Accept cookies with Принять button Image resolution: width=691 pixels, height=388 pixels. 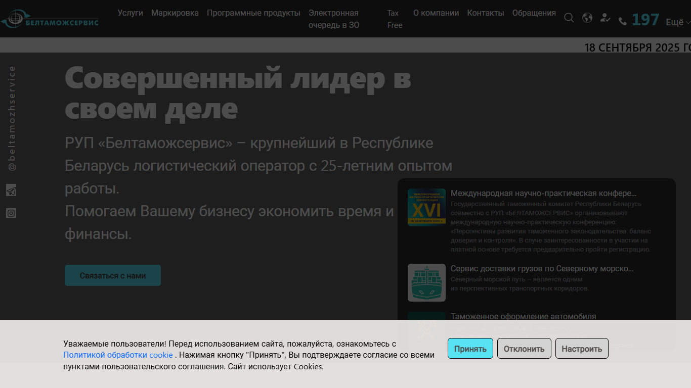click(x=470, y=349)
